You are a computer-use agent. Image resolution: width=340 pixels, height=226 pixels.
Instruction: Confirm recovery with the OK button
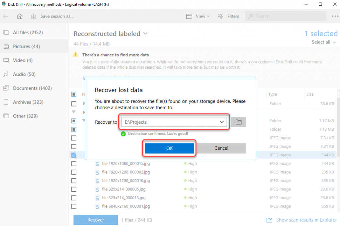pyautogui.click(x=169, y=148)
